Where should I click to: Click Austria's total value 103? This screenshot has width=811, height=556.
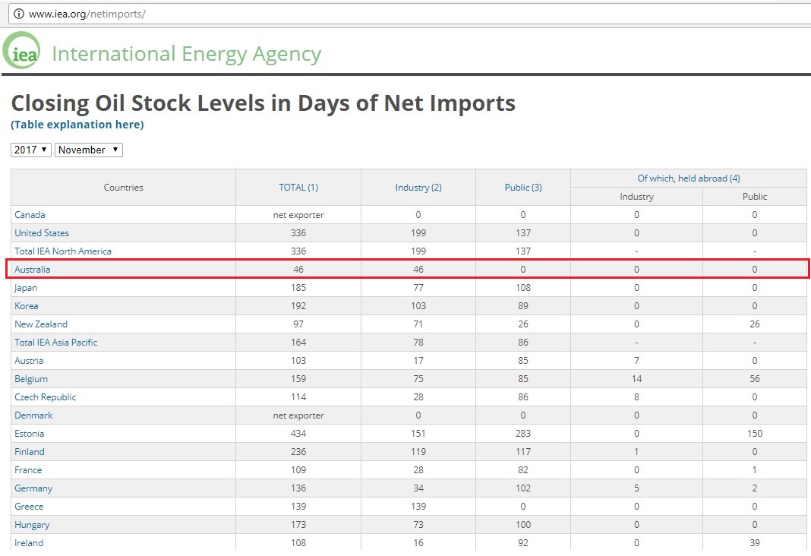(x=298, y=361)
